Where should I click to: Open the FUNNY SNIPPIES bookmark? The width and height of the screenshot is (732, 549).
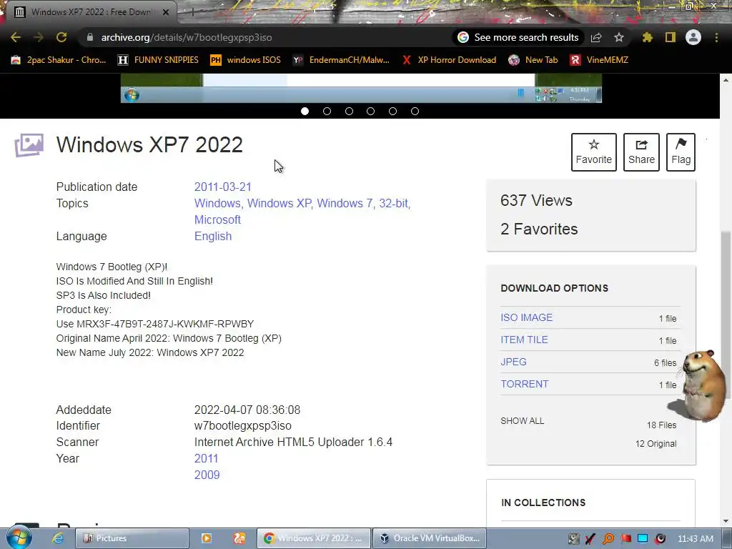[x=158, y=60]
